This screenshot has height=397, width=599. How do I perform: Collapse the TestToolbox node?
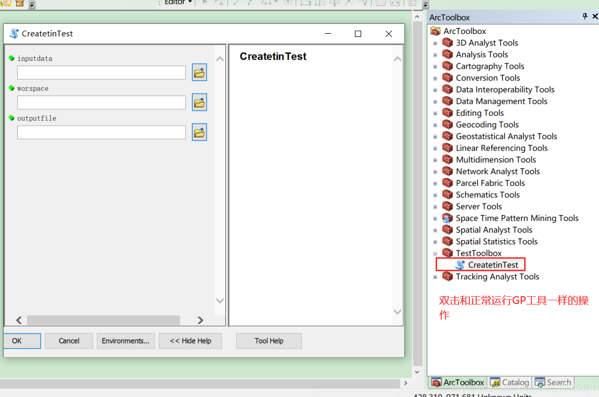click(x=435, y=254)
